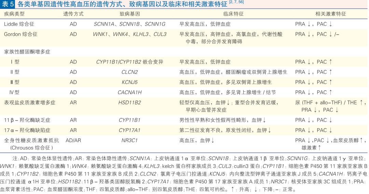Viewport: 369px width, 194px height.
Task: Click the 'CYP11B1/CYP11B2 嵌合变异' gene cell
Action: tap(130, 62)
